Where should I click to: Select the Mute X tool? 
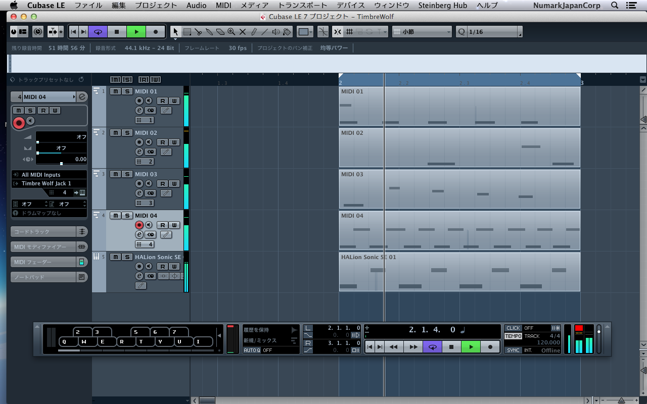coord(243,32)
